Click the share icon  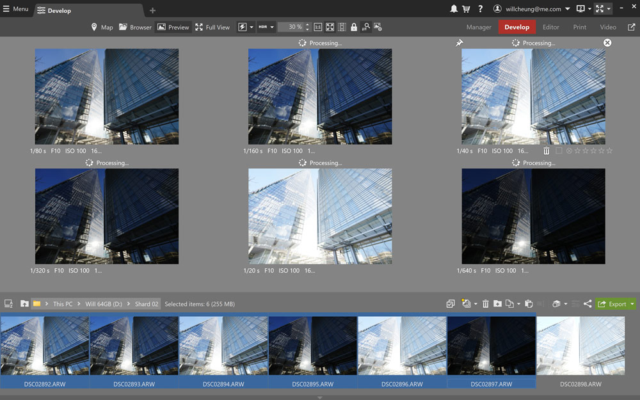[x=588, y=303]
